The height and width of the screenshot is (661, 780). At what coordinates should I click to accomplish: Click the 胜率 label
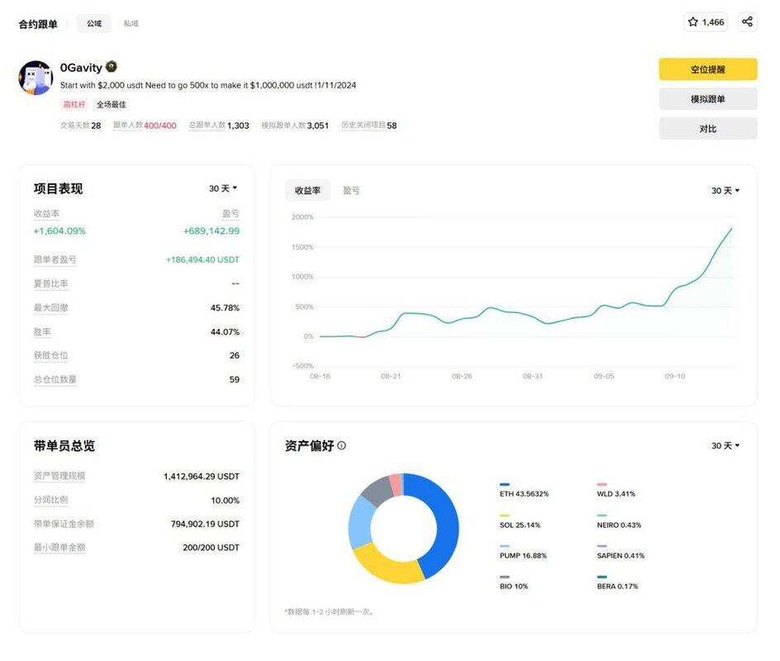[42, 332]
